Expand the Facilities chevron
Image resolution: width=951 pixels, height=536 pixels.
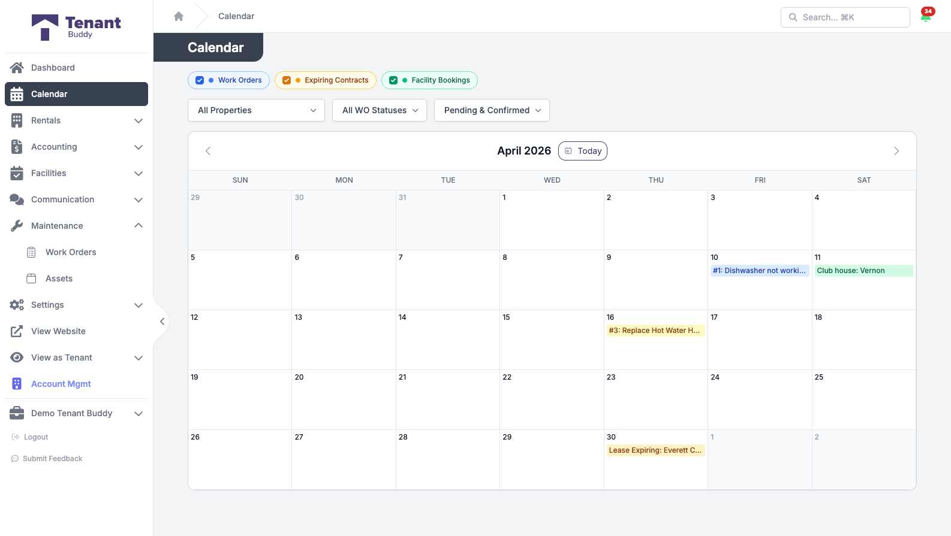click(x=139, y=173)
